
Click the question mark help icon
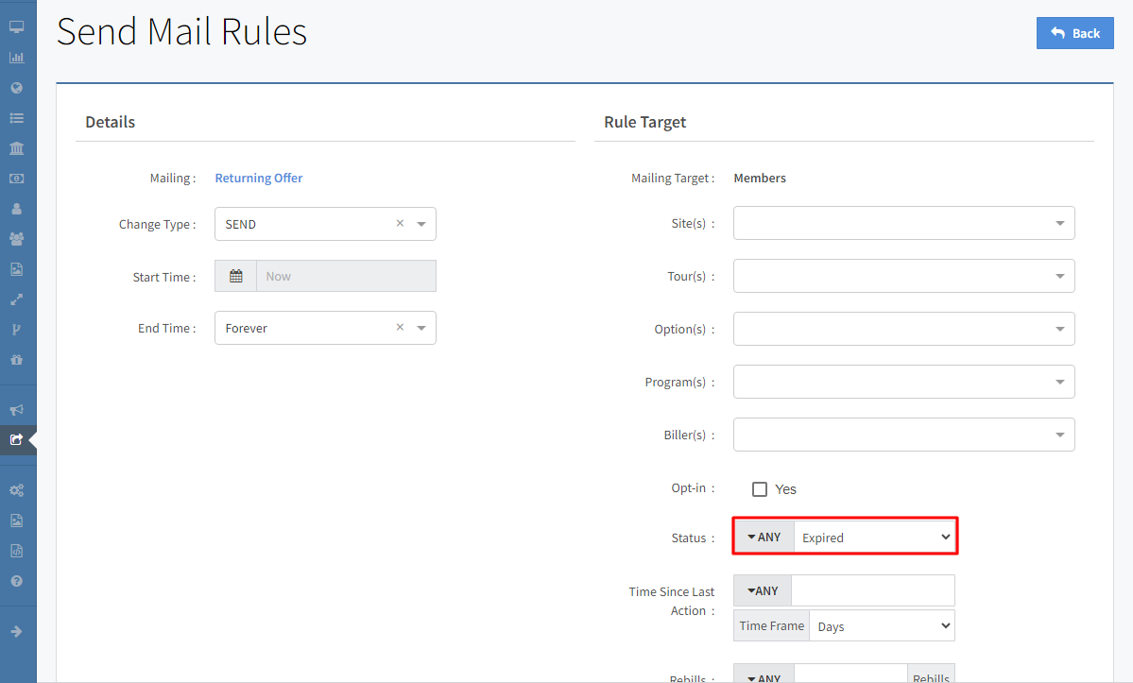point(16,581)
